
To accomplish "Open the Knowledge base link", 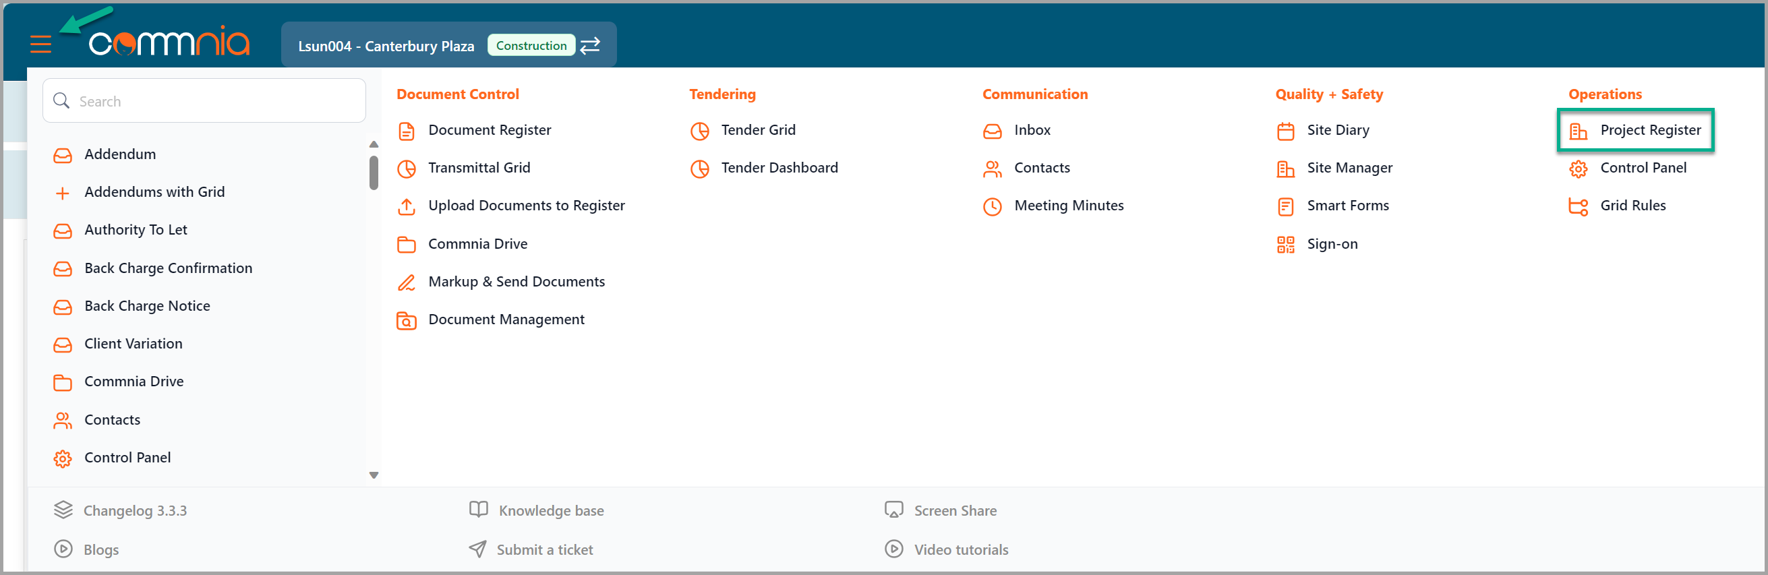I will tap(551, 510).
